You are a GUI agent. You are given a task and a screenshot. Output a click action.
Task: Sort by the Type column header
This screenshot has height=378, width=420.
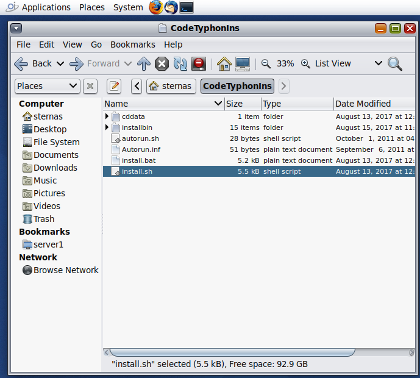click(297, 104)
